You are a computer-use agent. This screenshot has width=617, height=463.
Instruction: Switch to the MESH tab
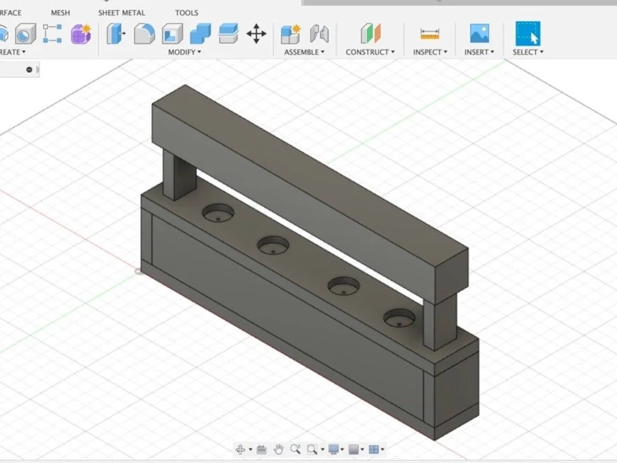60,12
